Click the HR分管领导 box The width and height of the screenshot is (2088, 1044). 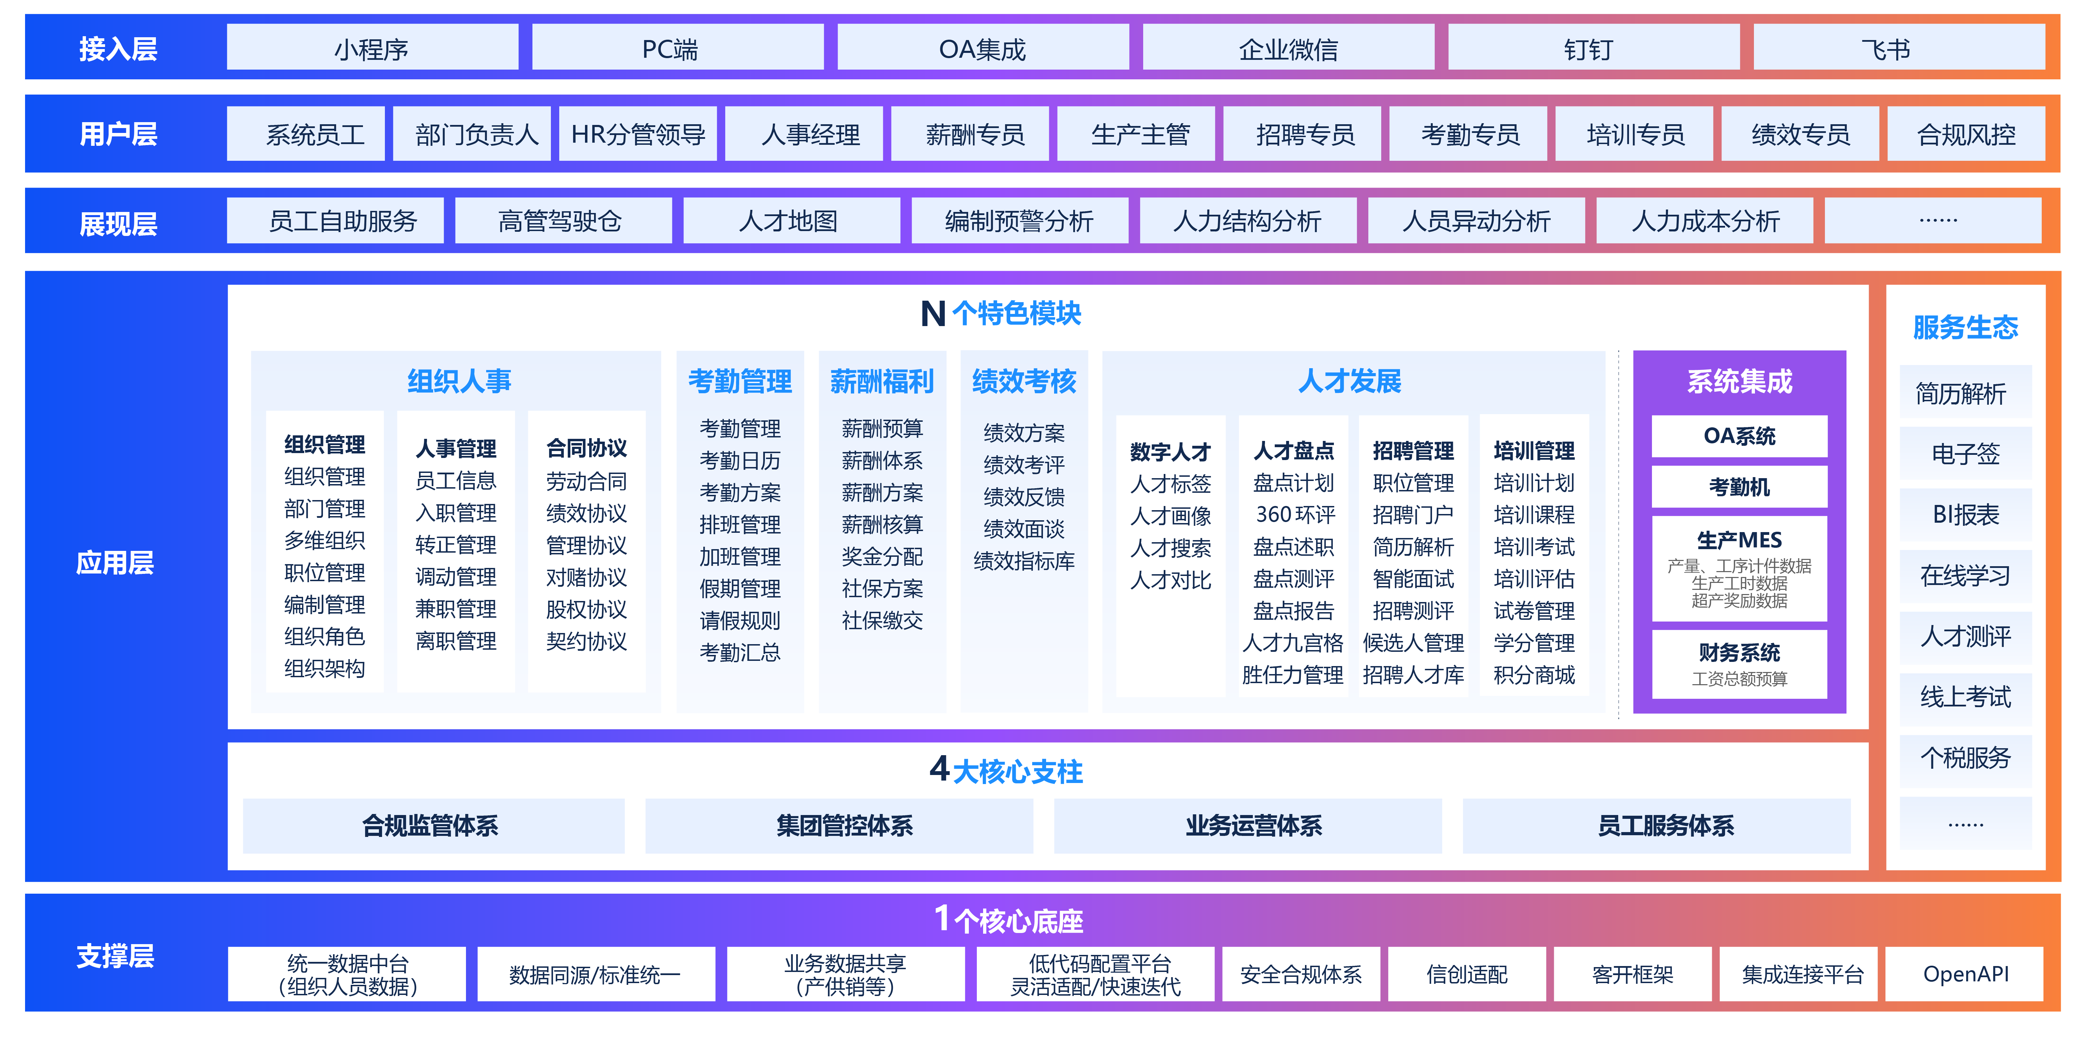[x=638, y=134]
